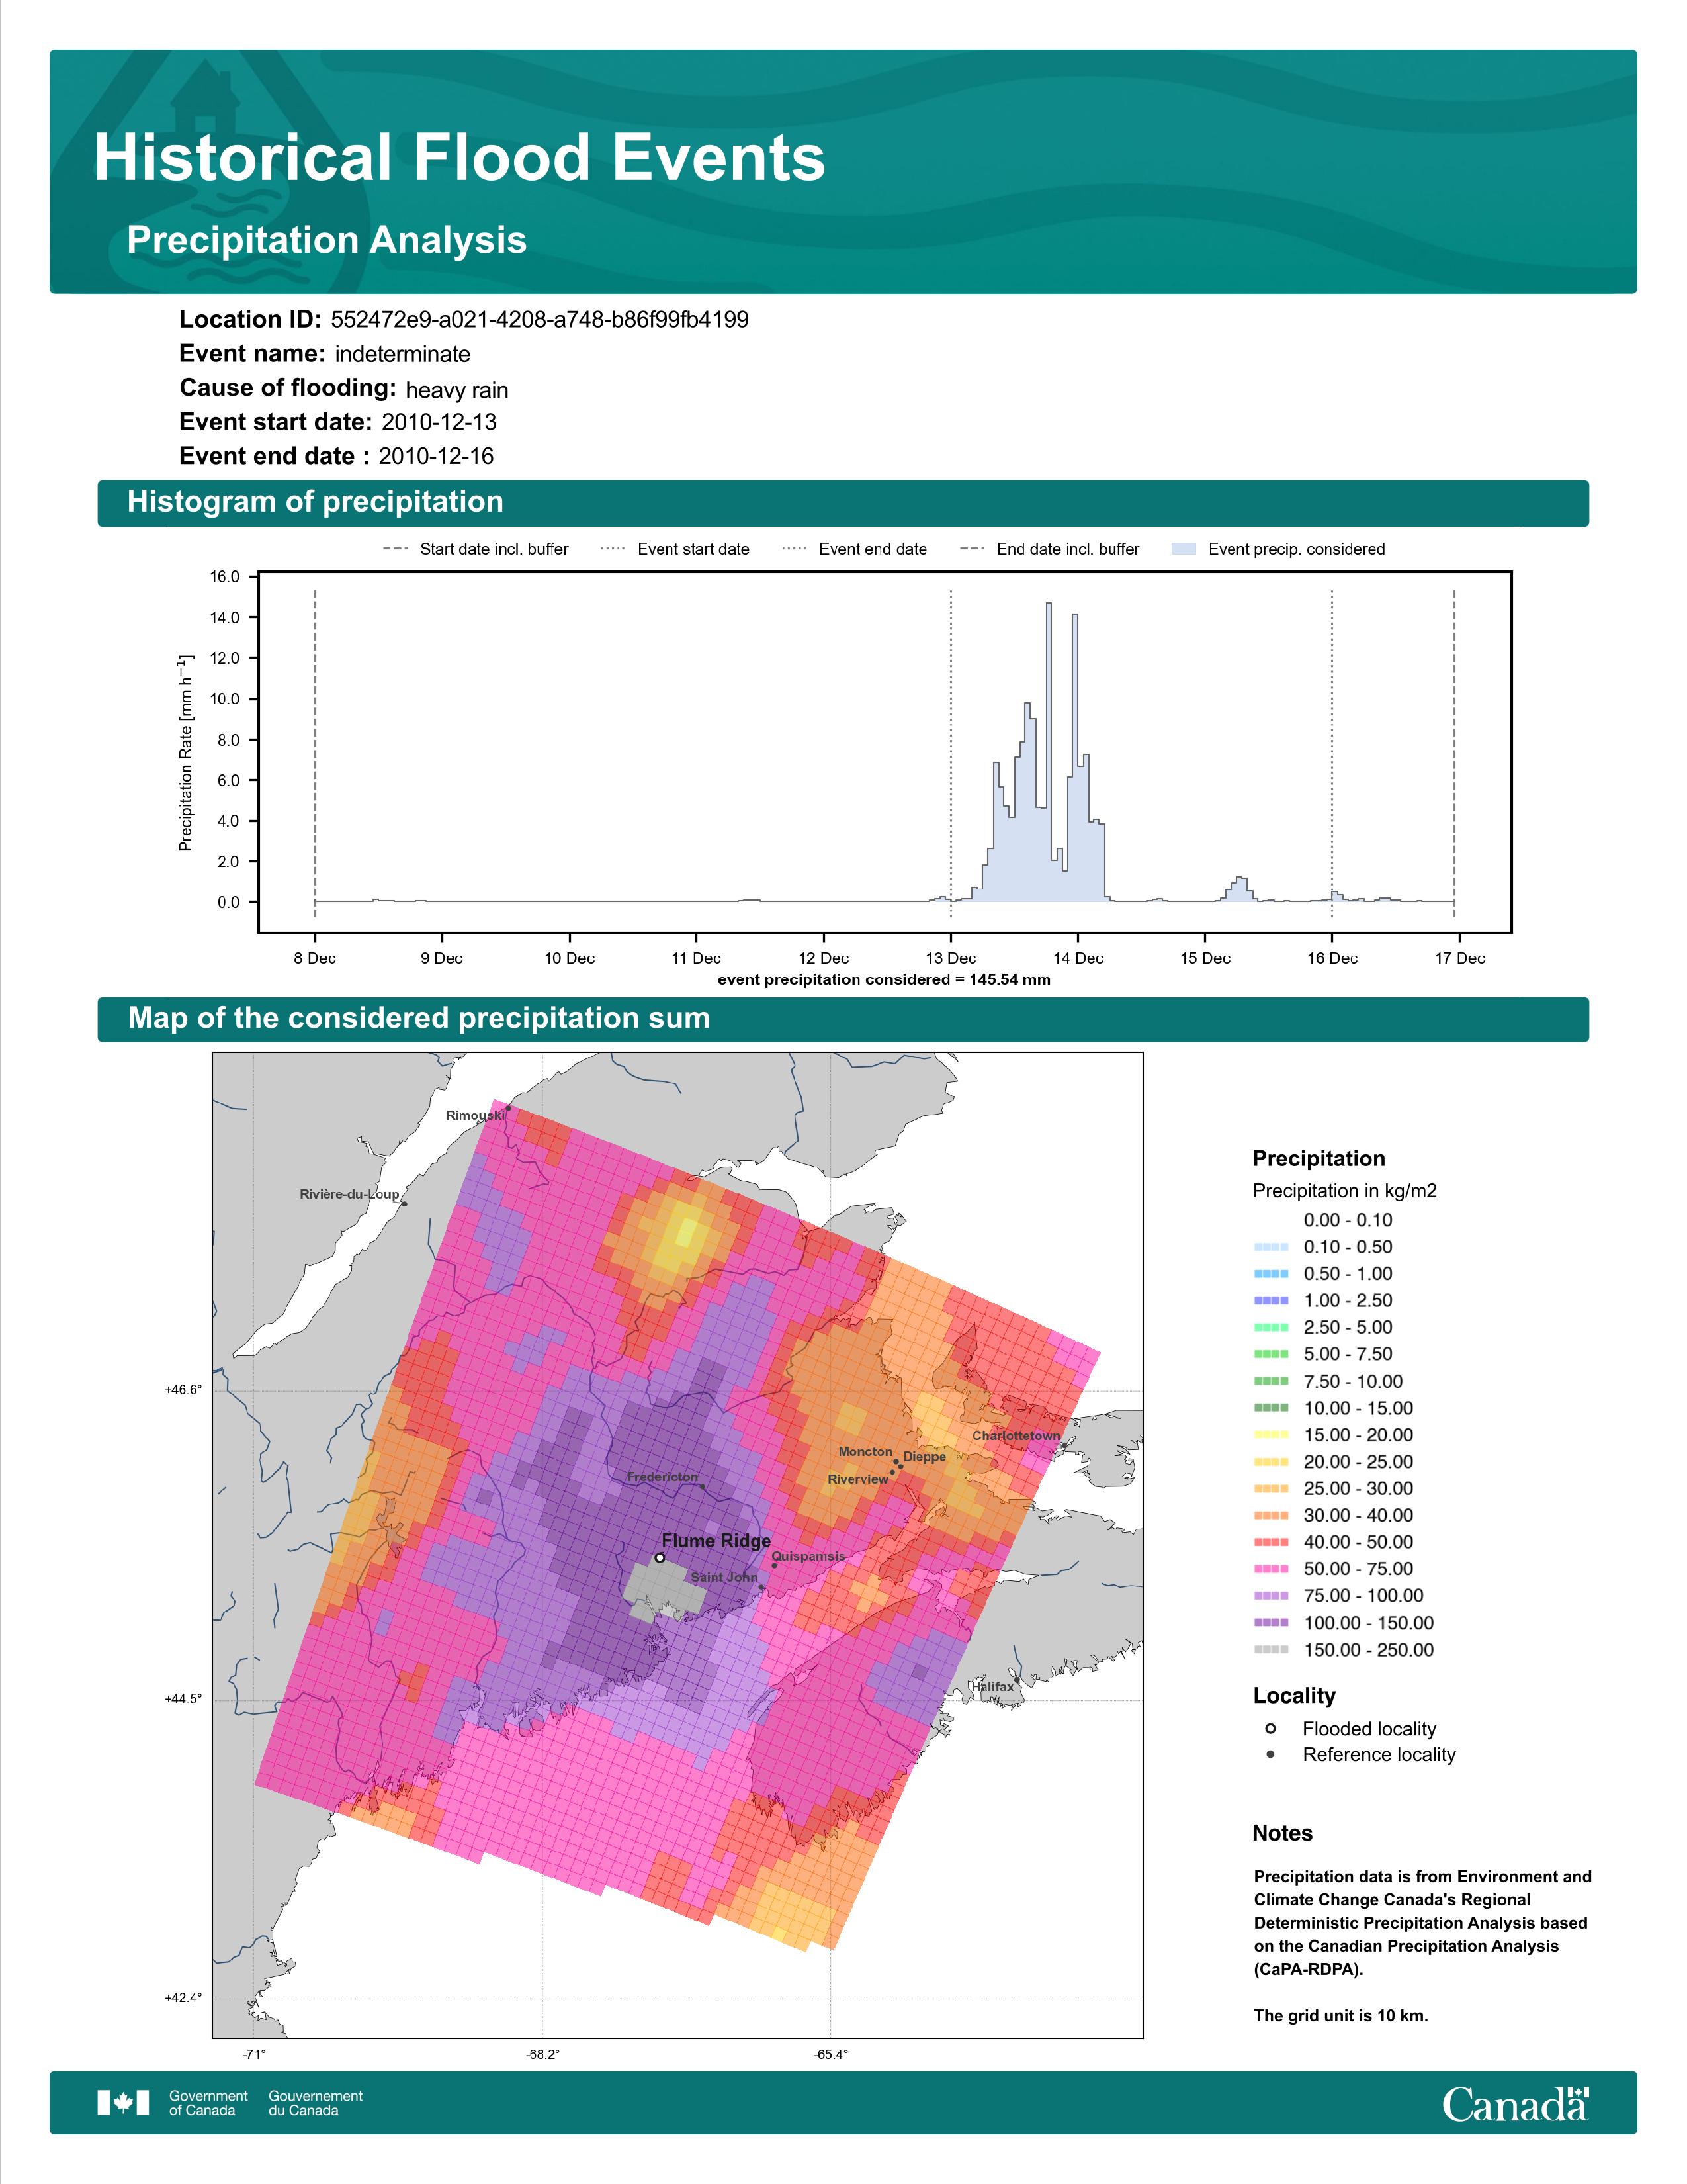
Task: Click the Quispamsis label on the map
Action: (x=808, y=1556)
